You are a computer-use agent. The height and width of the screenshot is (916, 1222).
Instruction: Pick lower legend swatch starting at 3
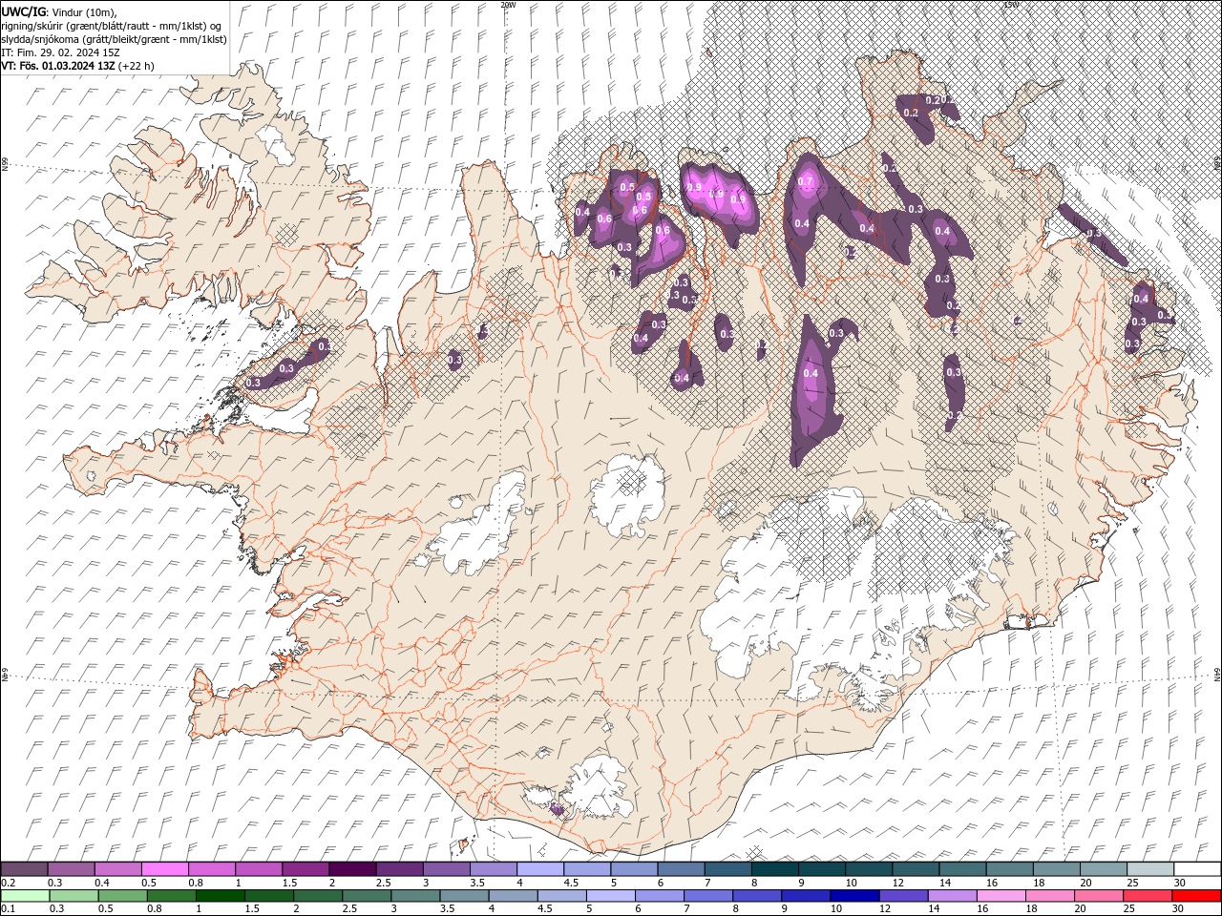[x=417, y=895]
